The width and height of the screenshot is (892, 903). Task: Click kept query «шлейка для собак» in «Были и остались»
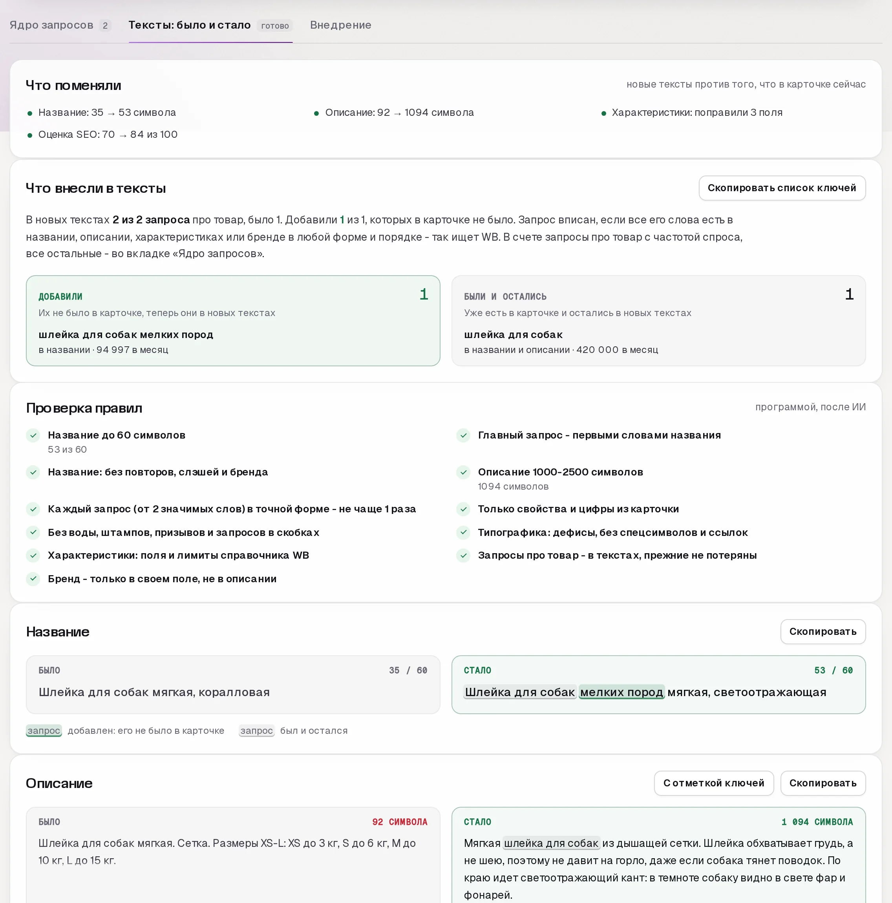[x=513, y=335]
